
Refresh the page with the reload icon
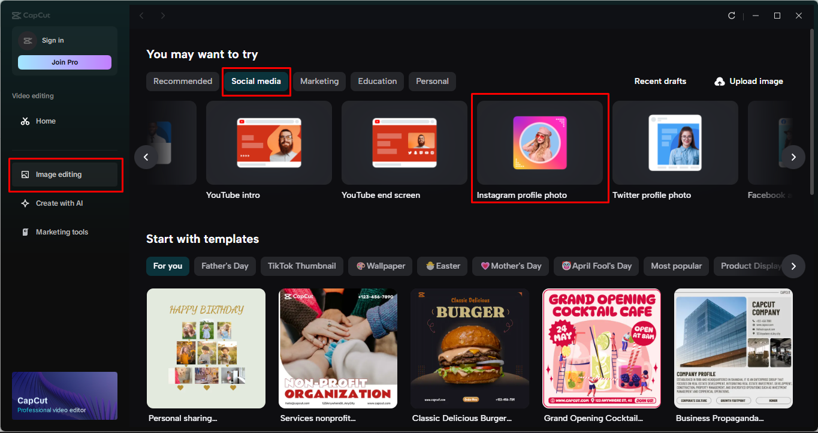(x=732, y=16)
